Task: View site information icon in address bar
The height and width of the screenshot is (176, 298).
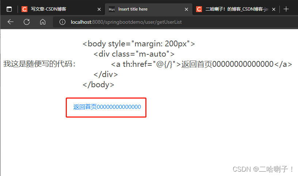Action: (x=62, y=22)
